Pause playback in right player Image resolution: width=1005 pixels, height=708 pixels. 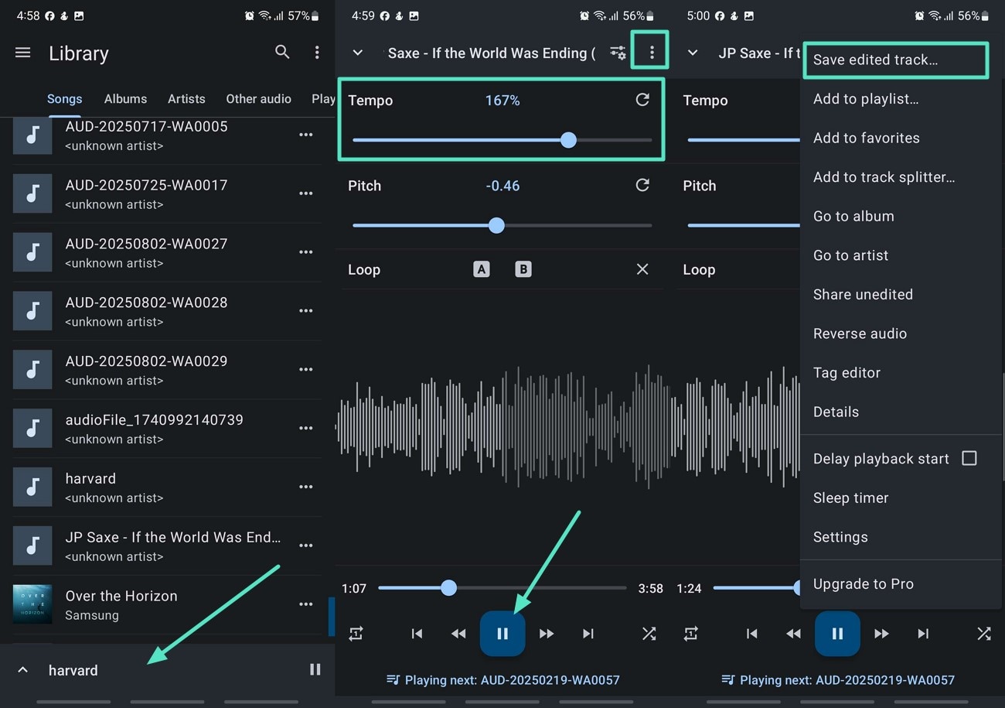coord(837,634)
